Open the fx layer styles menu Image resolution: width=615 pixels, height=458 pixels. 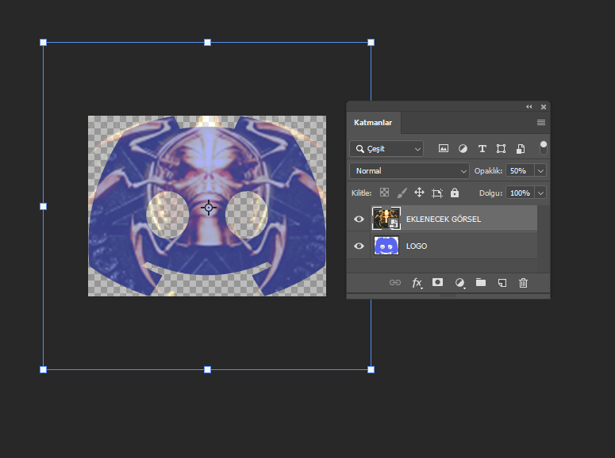(x=417, y=283)
